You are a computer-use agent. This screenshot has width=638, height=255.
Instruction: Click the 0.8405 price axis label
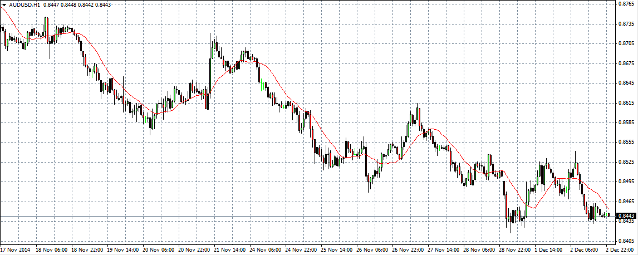coord(626,241)
